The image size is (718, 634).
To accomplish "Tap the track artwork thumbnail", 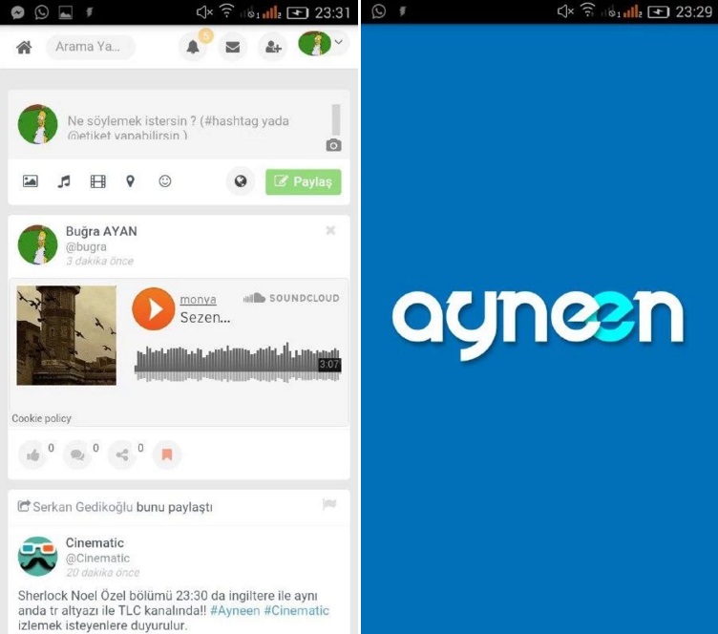I will tap(67, 335).
